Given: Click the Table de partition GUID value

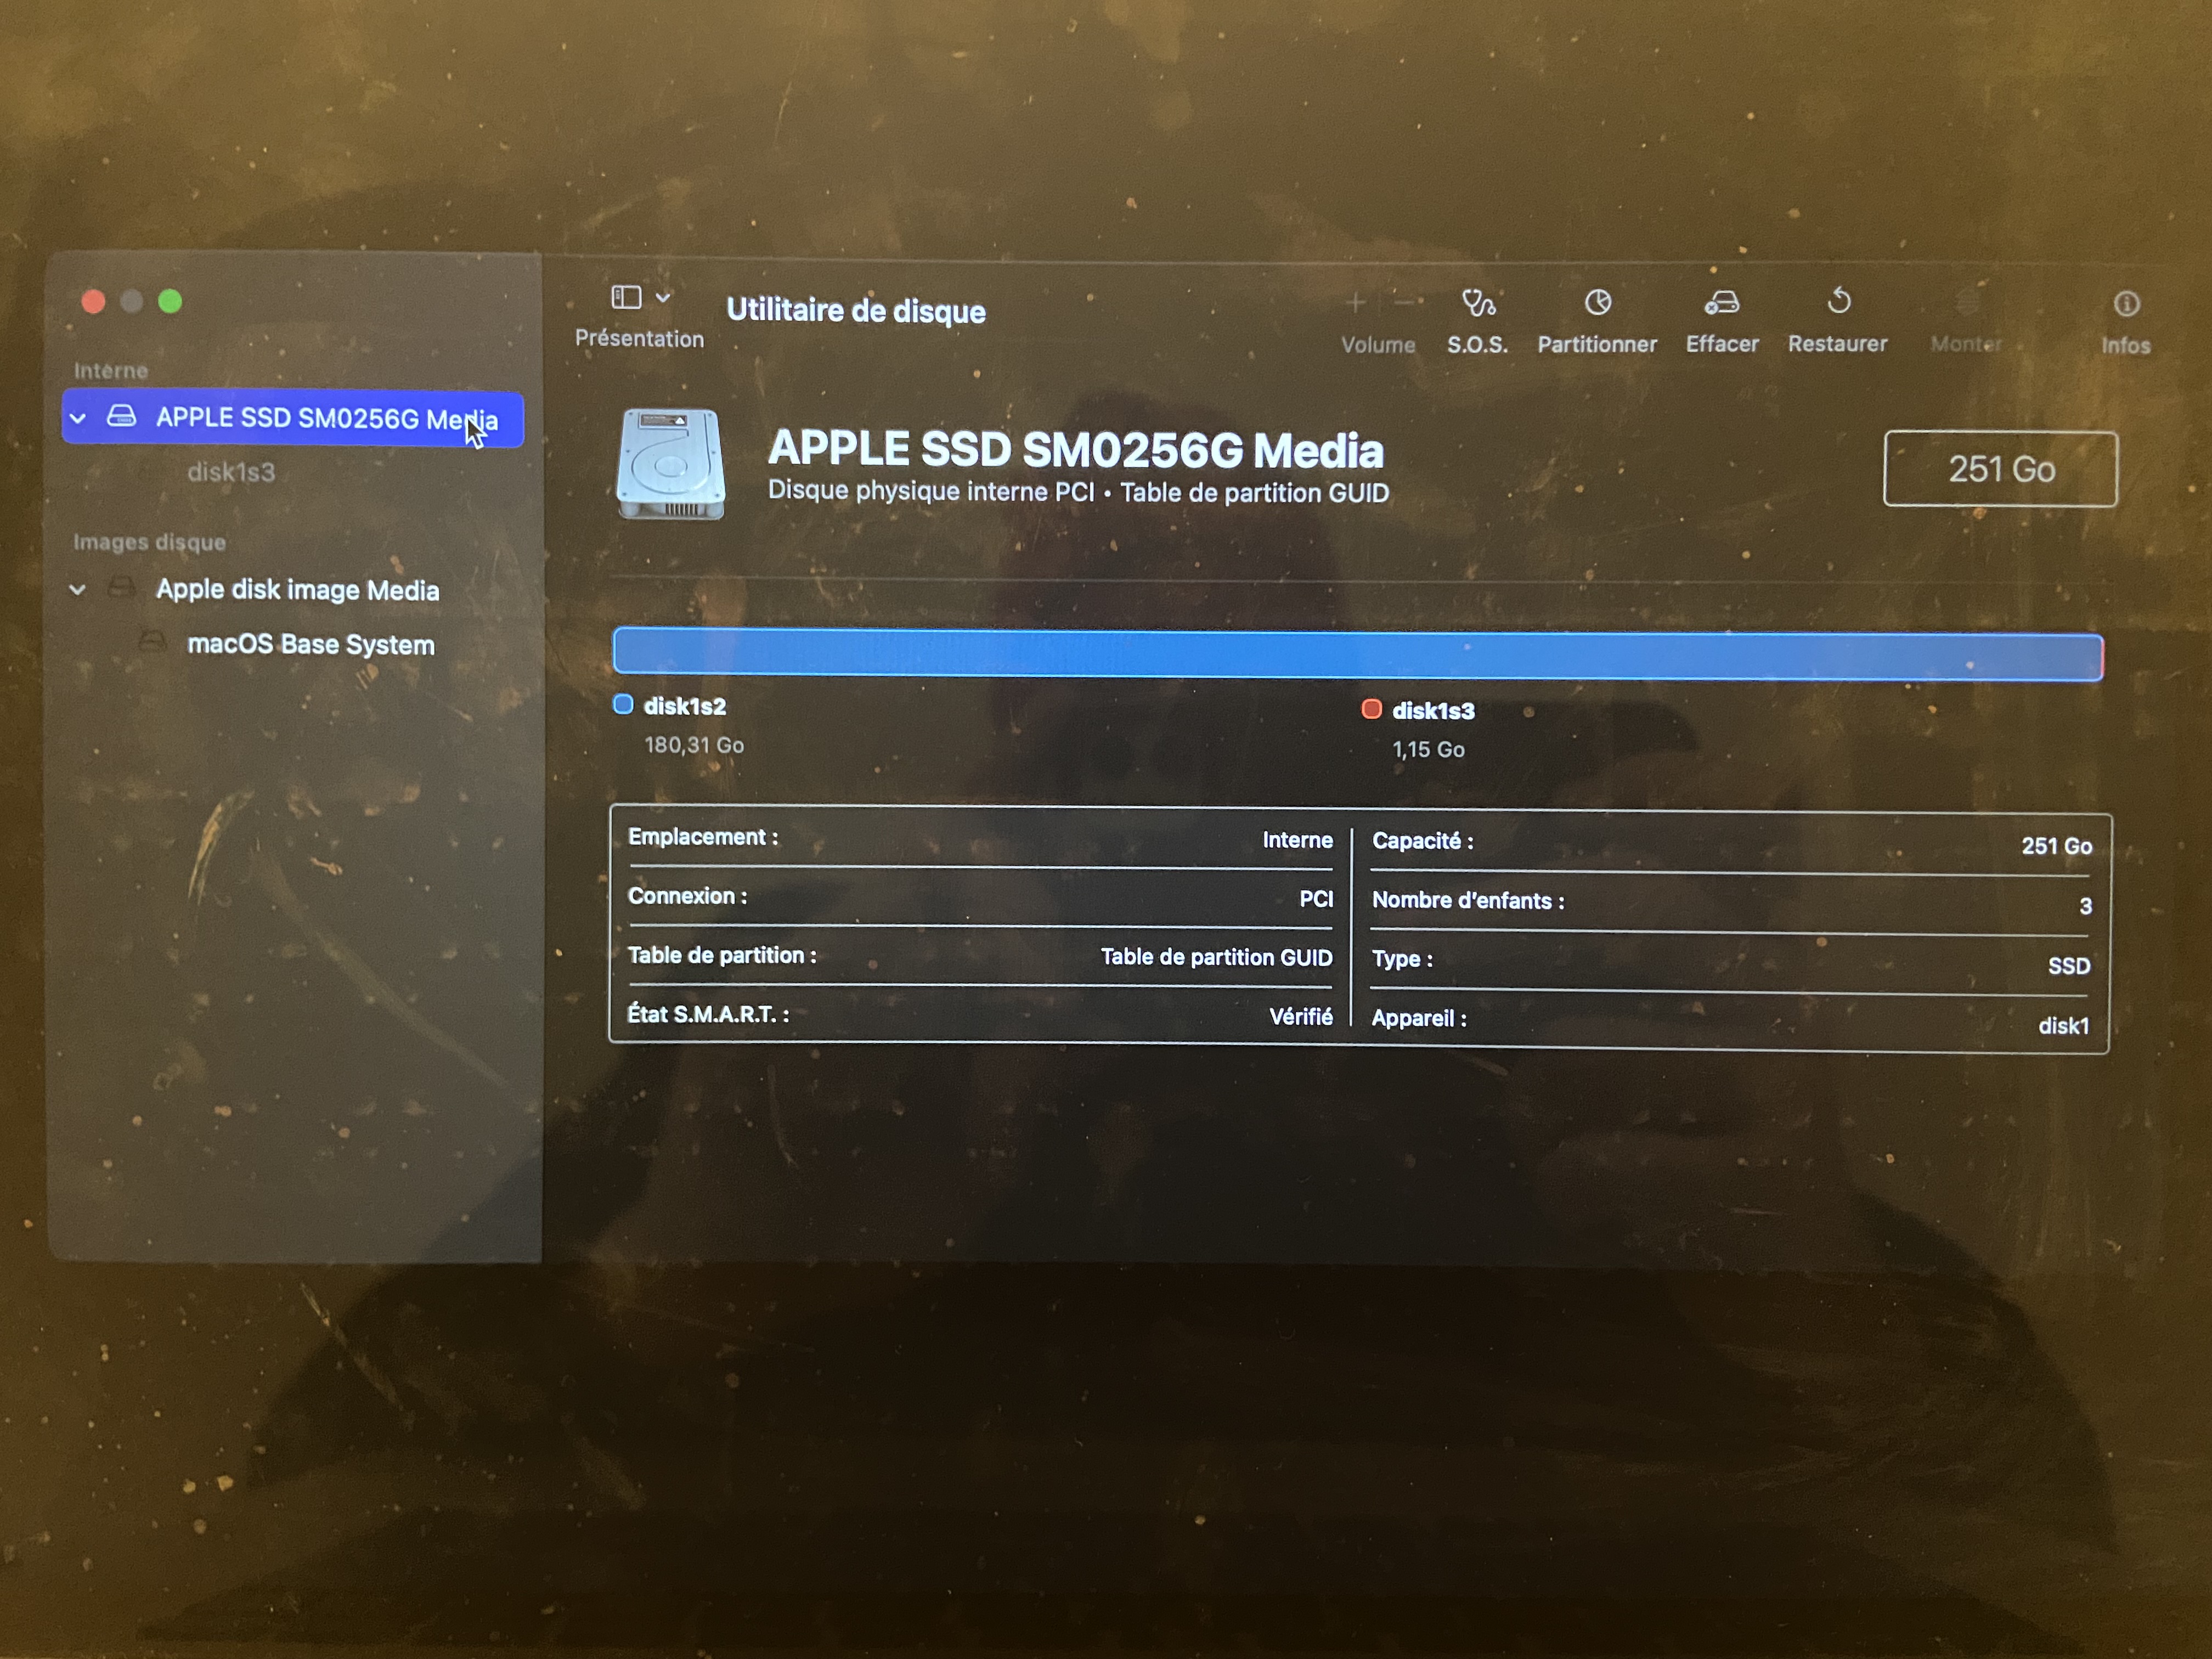Looking at the screenshot, I should tap(1216, 957).
